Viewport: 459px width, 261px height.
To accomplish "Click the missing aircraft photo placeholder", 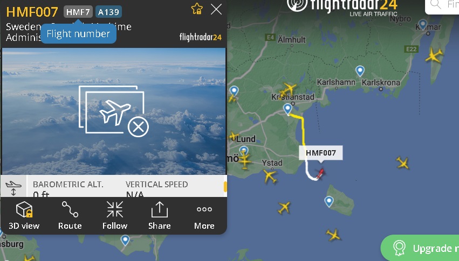I will pyautogui.click(x=114, y=111).
